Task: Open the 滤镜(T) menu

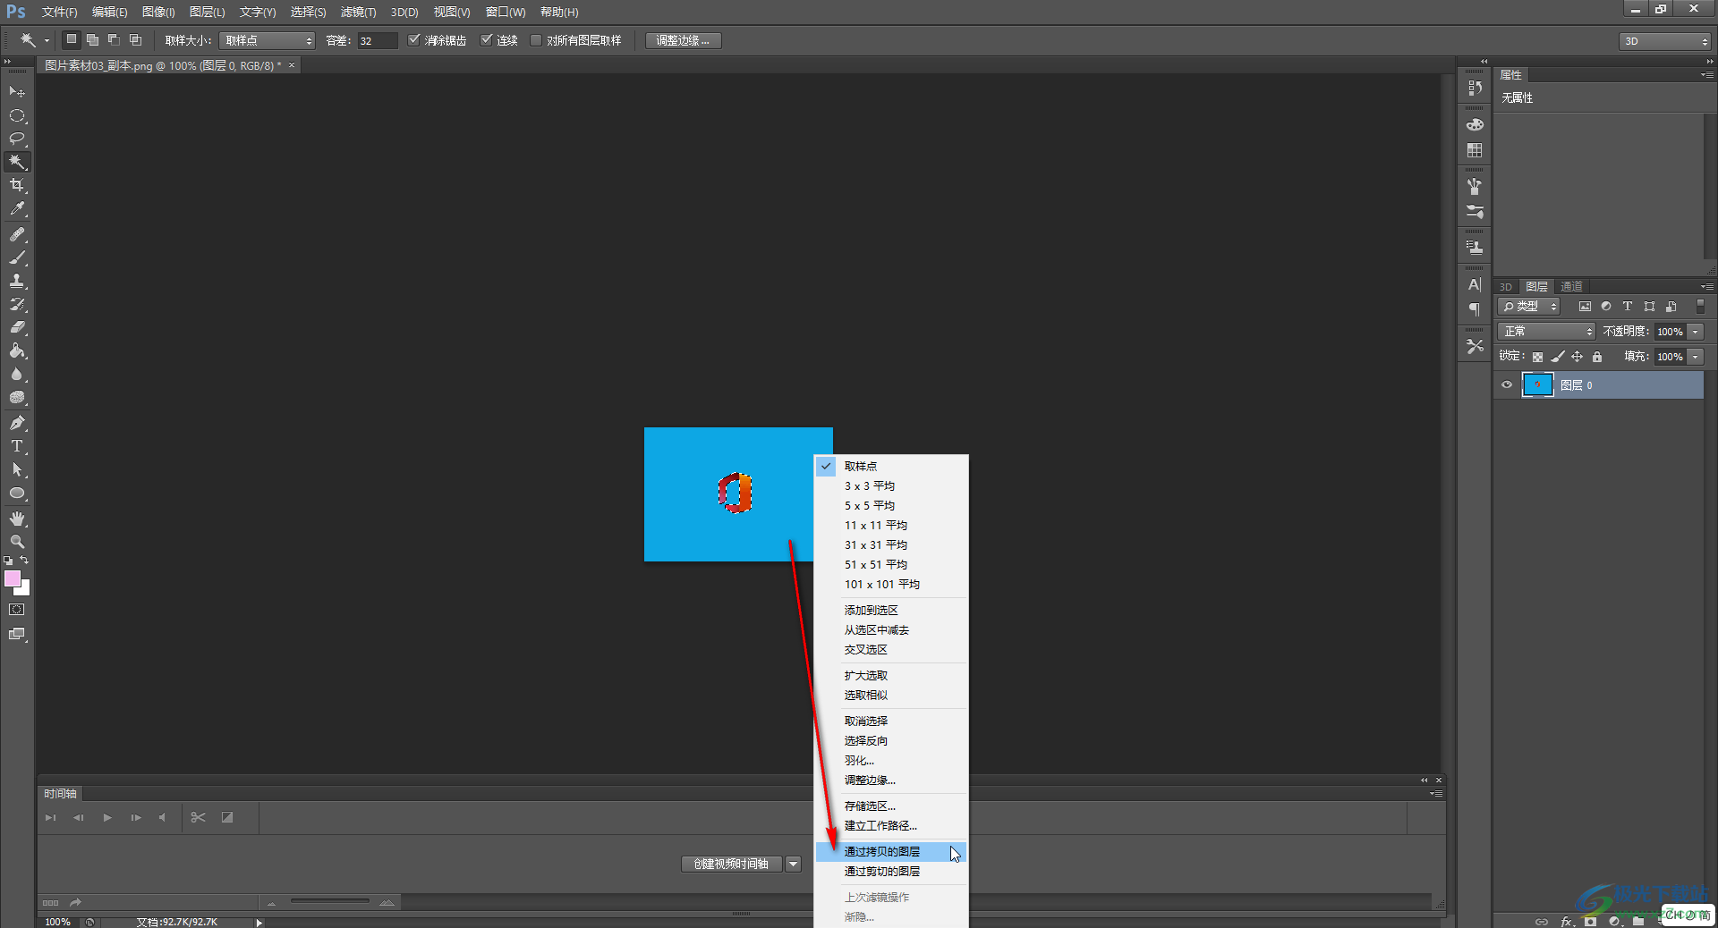Action: pos(358,13)
